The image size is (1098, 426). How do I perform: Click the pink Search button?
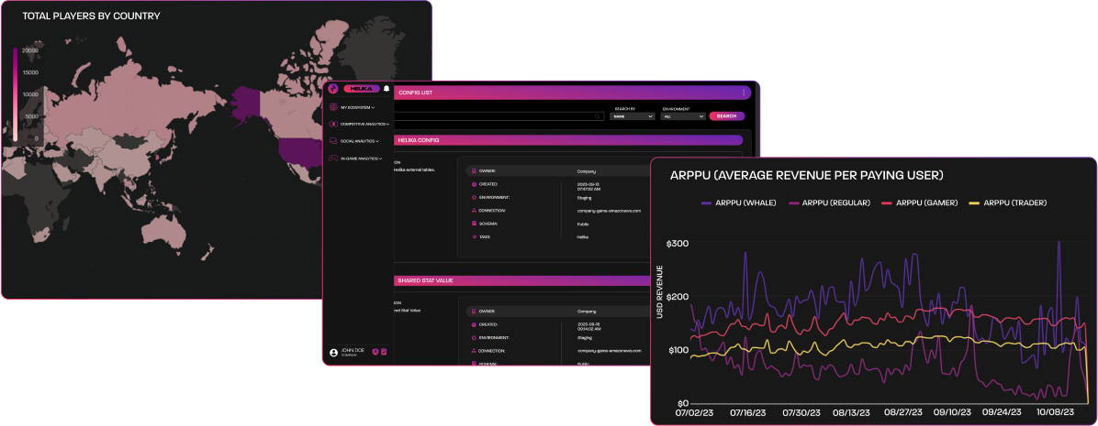(726, 116)
